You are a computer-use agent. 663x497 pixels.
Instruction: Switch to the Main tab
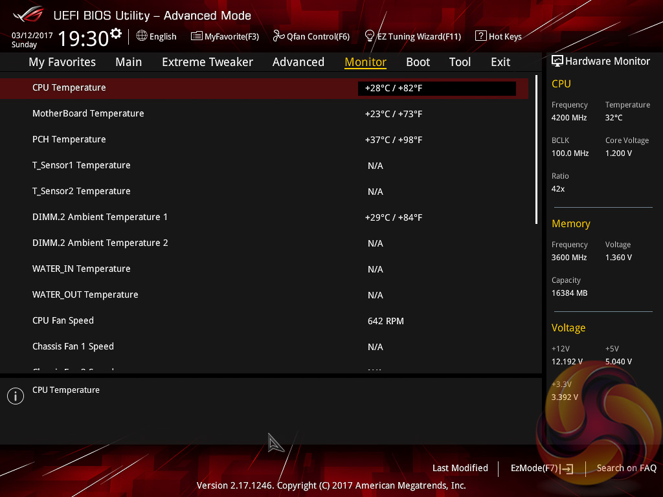pyautogui.click(x=129, y=62)
